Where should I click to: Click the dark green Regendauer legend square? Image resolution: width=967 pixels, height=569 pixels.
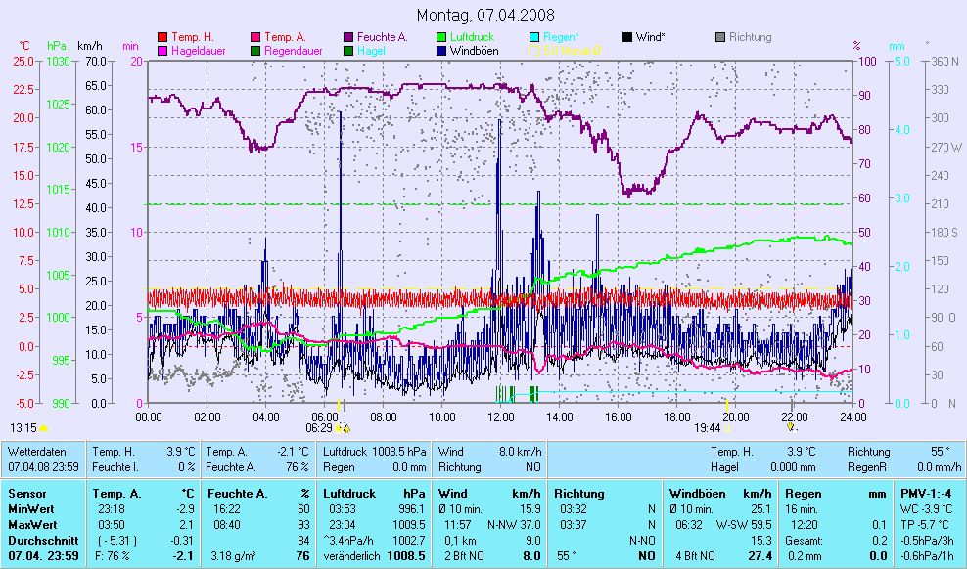click(x=256, y=50)
